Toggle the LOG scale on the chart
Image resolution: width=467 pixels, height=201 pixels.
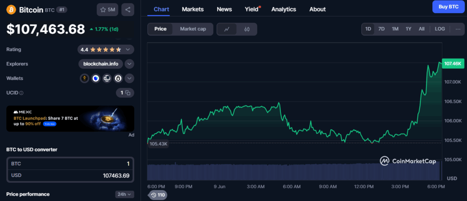coord(440,29)
